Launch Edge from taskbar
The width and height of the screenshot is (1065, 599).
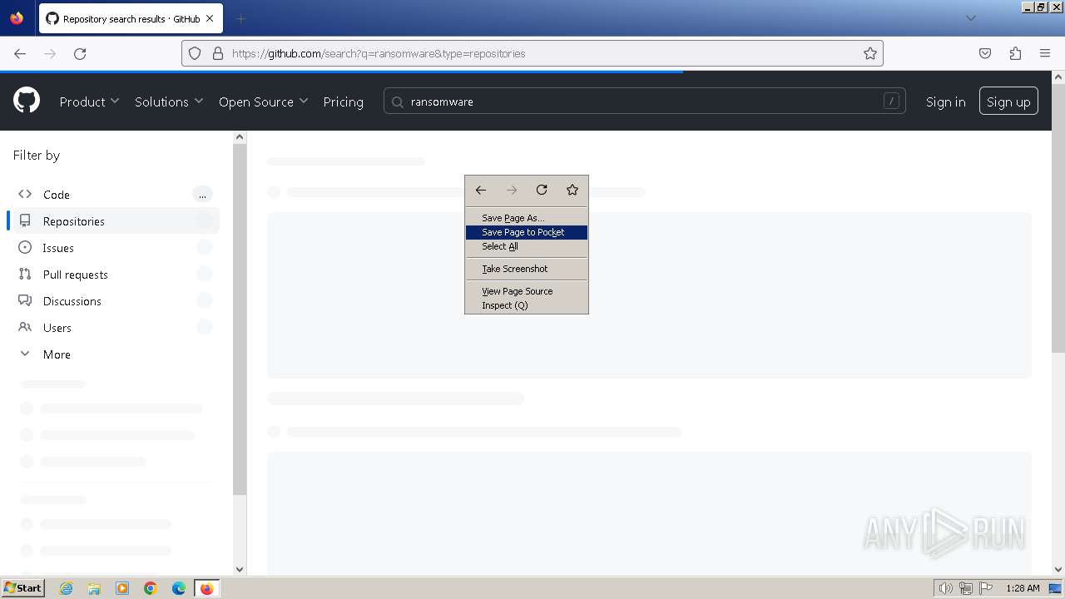(179, 588)
